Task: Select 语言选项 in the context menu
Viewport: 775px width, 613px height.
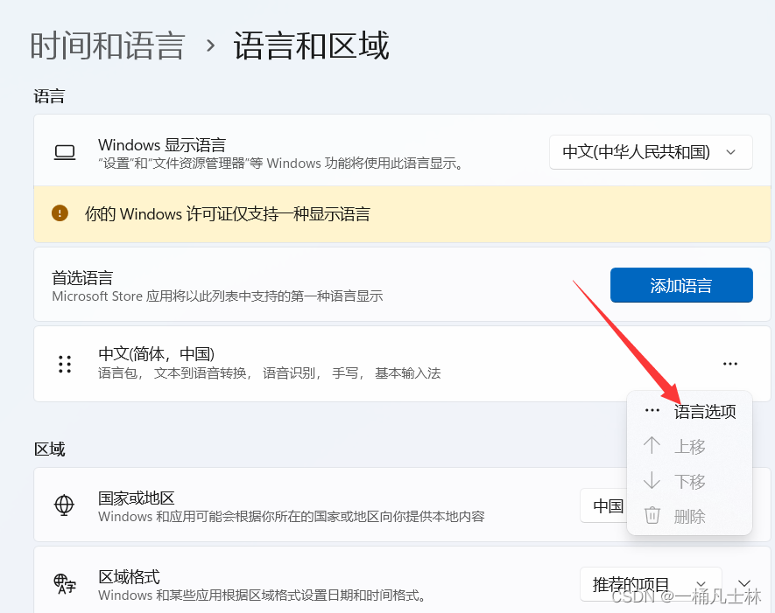Action: point(689,411)
